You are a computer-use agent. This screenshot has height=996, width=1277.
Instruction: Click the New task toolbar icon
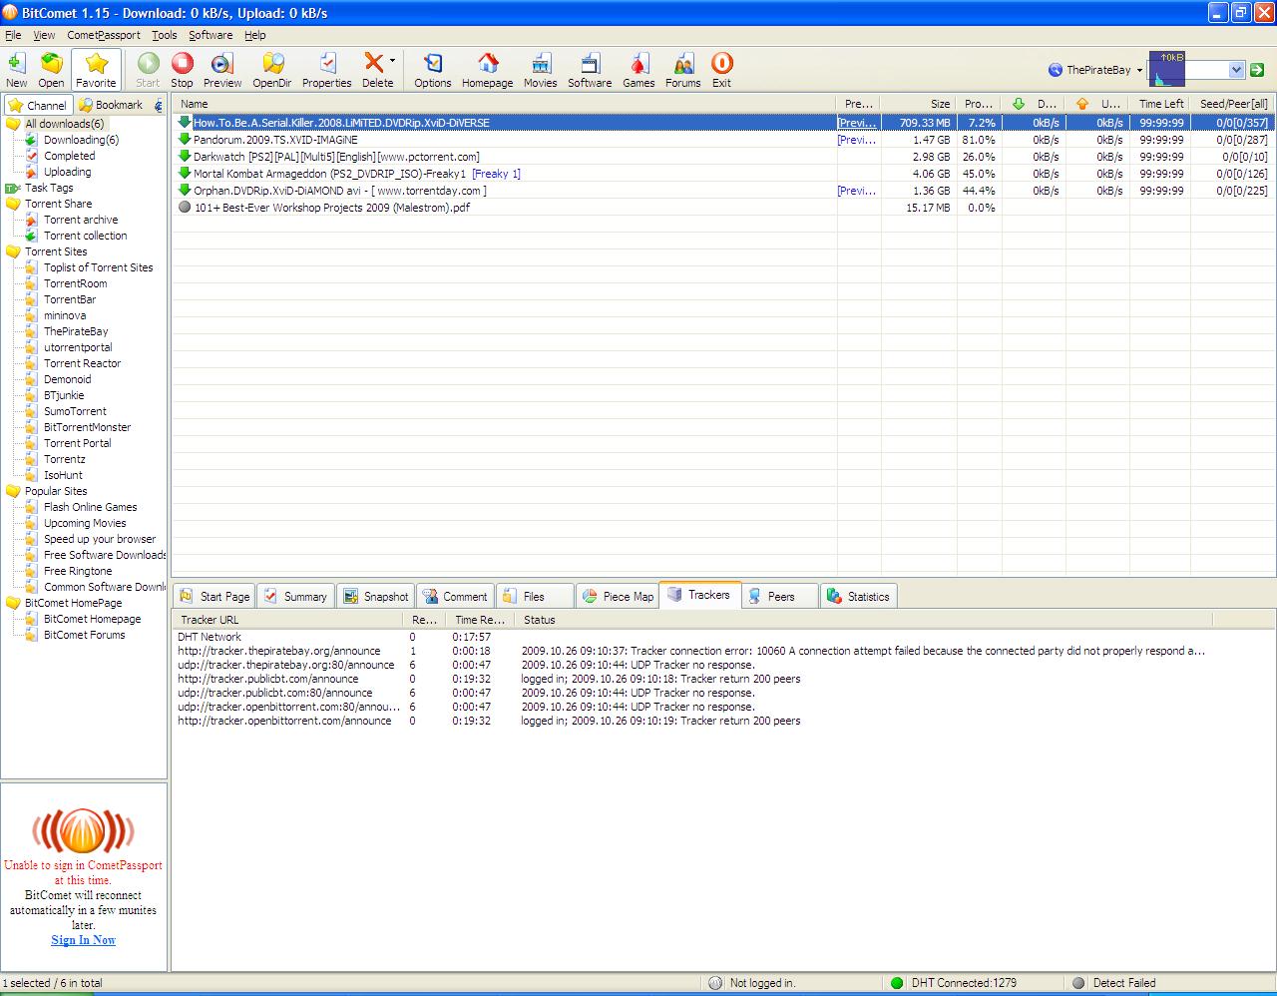[x=17, y=70]
